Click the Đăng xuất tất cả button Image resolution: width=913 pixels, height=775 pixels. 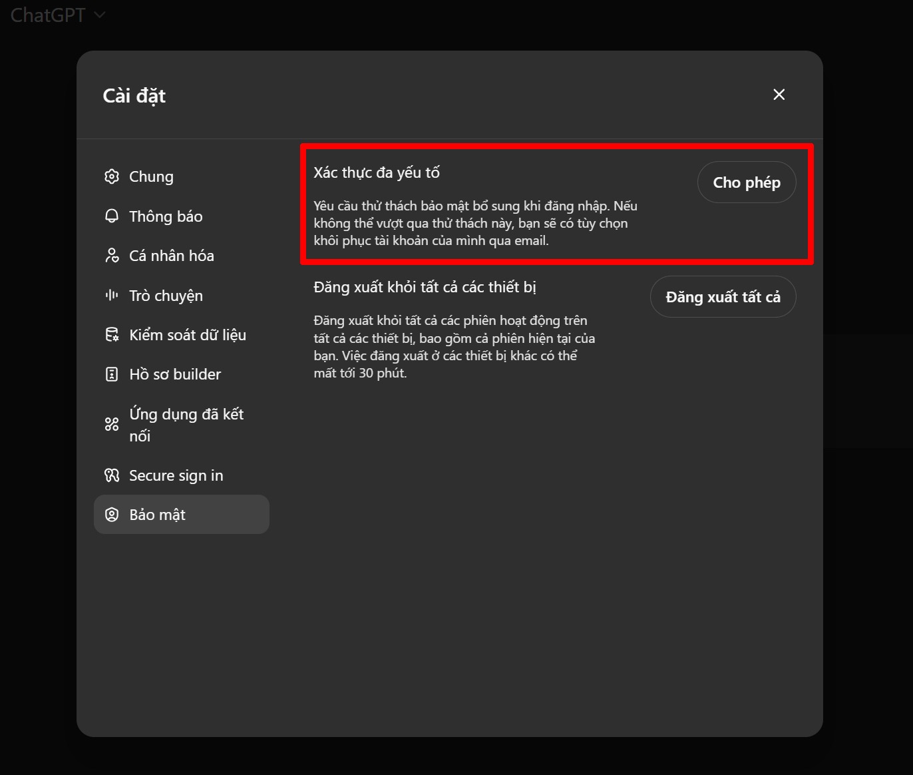(723, 297)
